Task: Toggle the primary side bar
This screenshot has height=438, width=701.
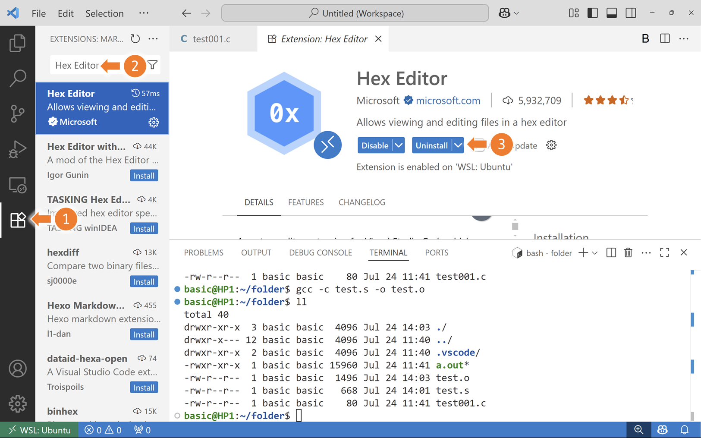Action: point(593,13)
